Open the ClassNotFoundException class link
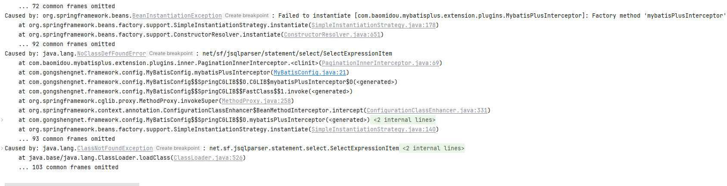727x186 pixels. [x=115, y=149]
